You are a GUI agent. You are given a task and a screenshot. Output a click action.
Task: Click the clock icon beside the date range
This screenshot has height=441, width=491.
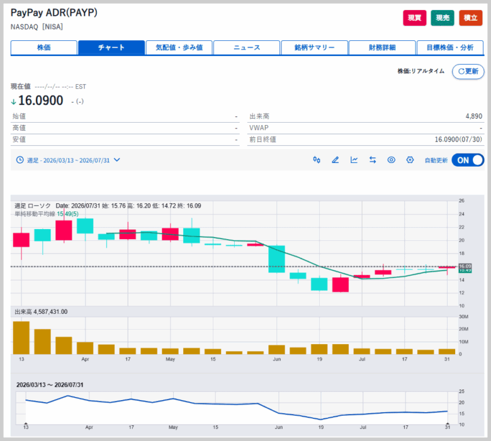click(x=20, y=160)
